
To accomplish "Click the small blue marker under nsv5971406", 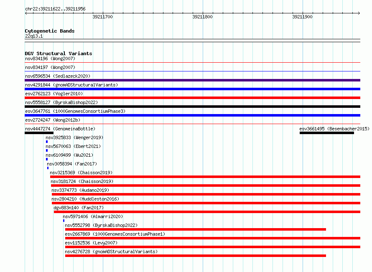I will click(64, 221).
